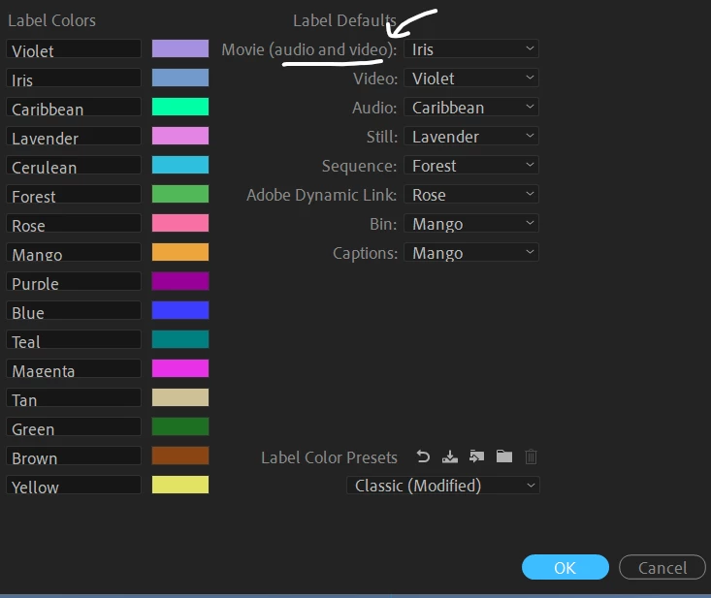Open the Movie (audio and video) label dropdown

471,48
